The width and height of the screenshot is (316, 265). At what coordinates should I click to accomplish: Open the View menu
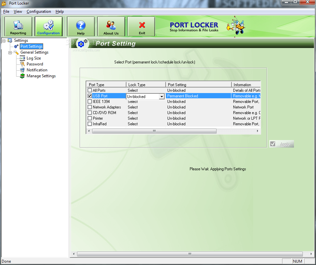[x=18, y=12]
